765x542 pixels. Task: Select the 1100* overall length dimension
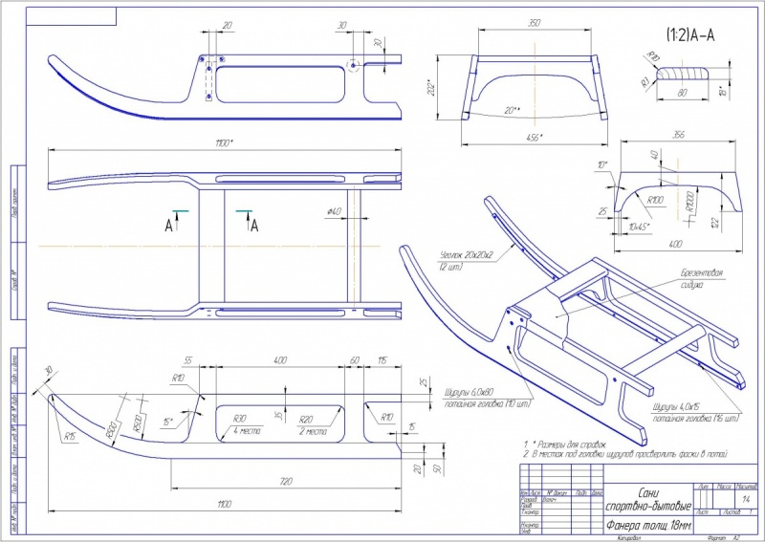tap(224, 143)
